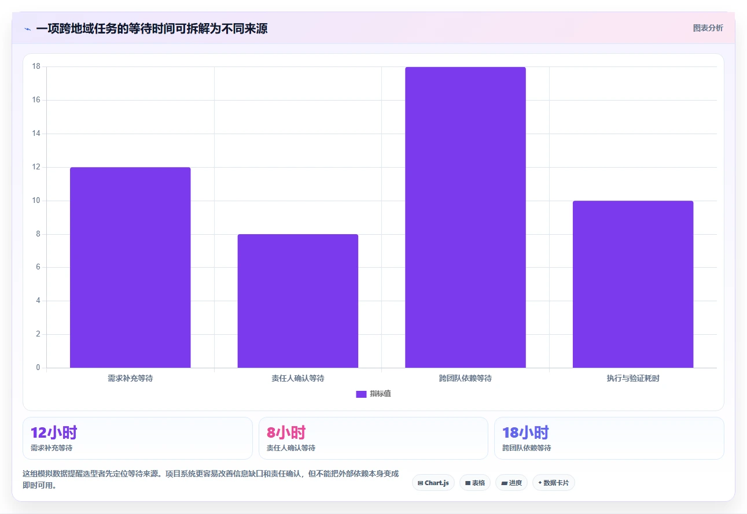The width and height of the screenshot is (747, 514).
Task: Select the 12小时 stat card
Action: coord(138,438)
